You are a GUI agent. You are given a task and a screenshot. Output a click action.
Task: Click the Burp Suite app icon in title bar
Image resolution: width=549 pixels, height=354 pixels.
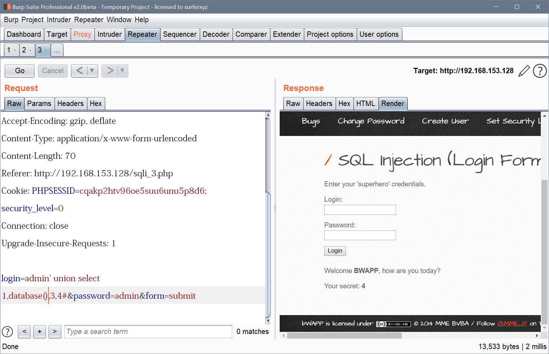(7, 7)
